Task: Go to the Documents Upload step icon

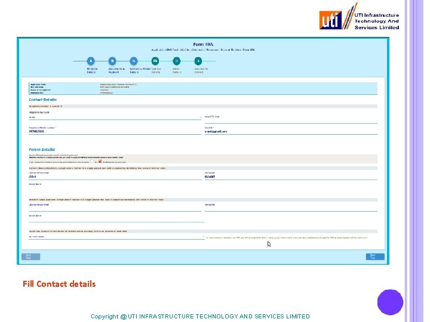Action: pyautogui.click(x=198, y=61)
